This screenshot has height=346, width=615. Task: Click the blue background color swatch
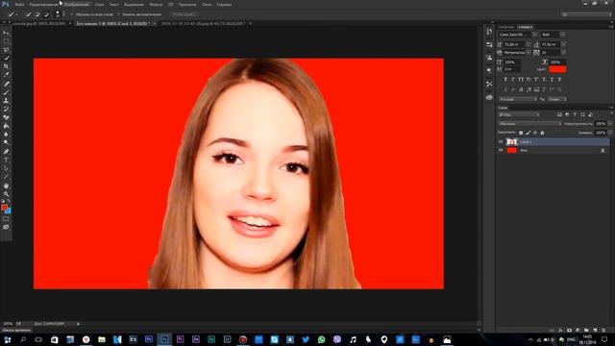[x=9, y=210]
